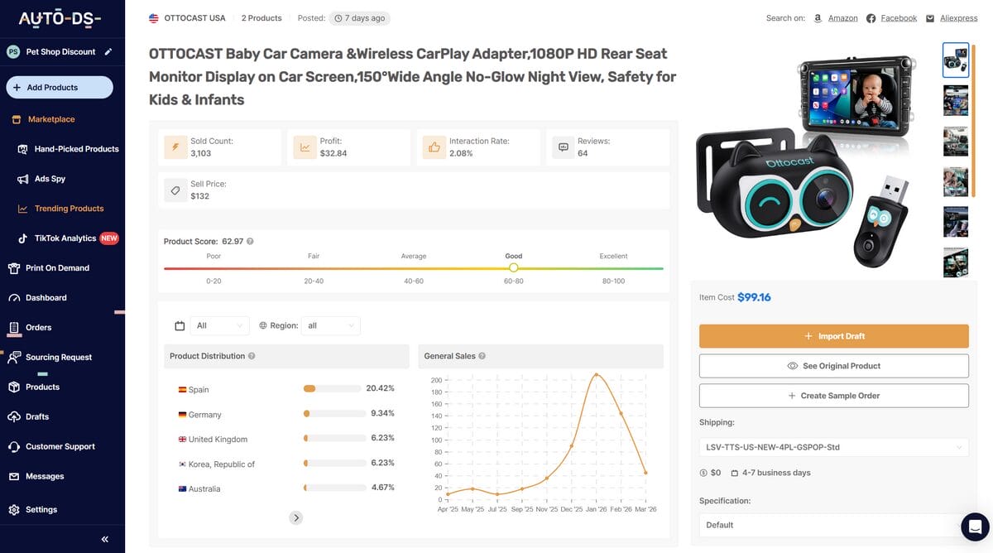
Task: Open the Region dropdown
Action: click(x=330, y=325)
